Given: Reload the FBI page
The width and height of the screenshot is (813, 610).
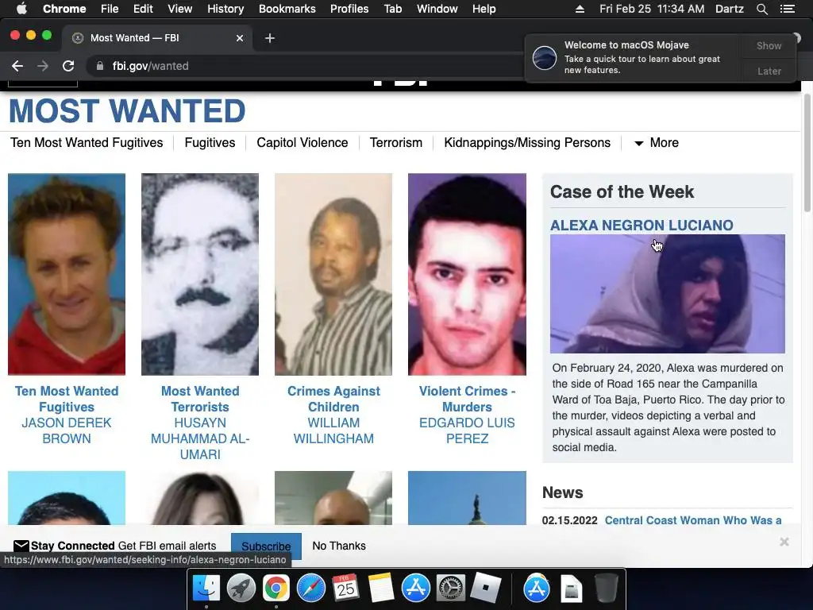Looking at the screenshot, I should click(x=68, y=66).
